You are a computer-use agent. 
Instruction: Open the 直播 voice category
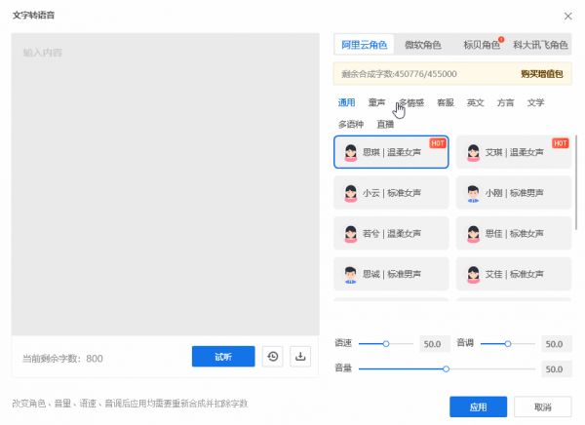[385, 124]
